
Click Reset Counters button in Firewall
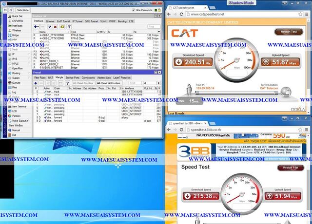click(x=83, y=83)
